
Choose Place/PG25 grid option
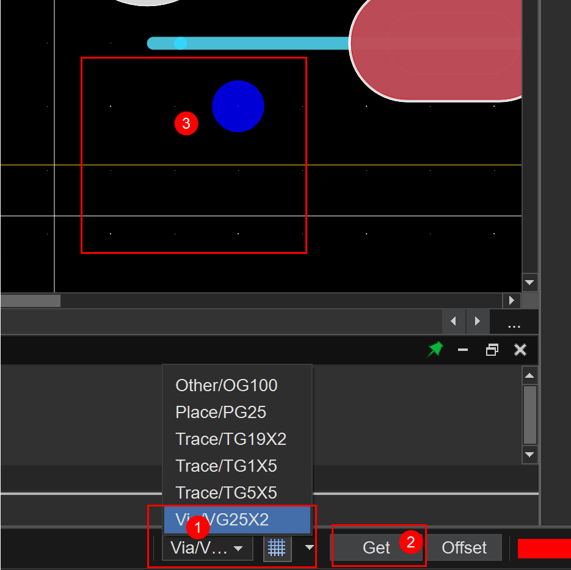(x=221, y=413)
